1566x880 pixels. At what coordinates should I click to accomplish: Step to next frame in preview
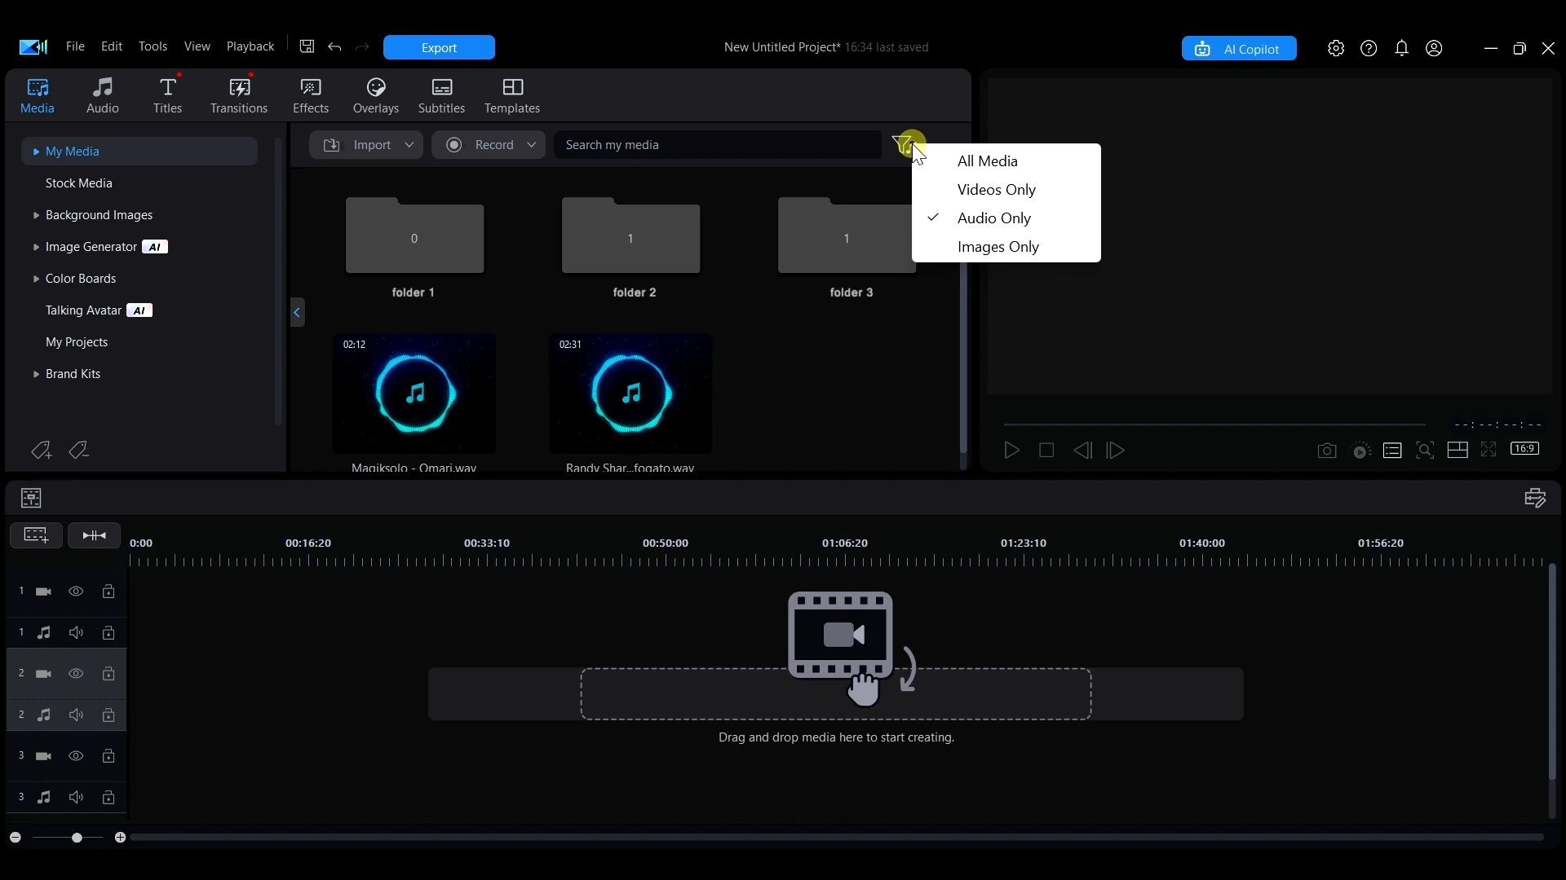(1116, 451)
